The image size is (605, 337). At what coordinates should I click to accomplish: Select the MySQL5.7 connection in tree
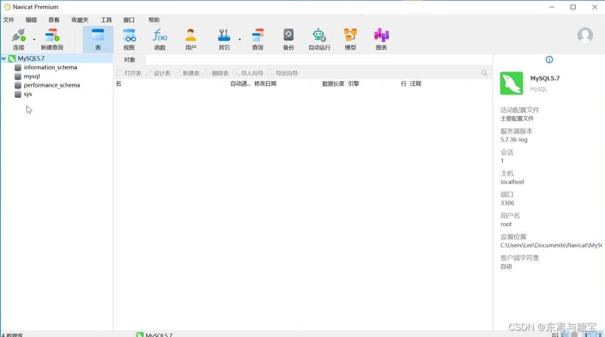click(31, 58)
